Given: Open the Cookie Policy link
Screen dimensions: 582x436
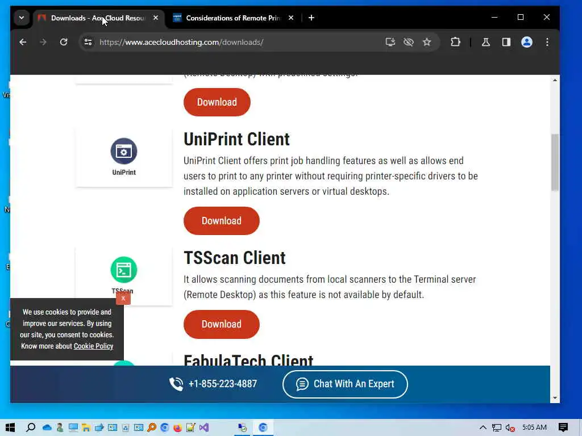Looking at the screenshot, I should pos(94,346).
